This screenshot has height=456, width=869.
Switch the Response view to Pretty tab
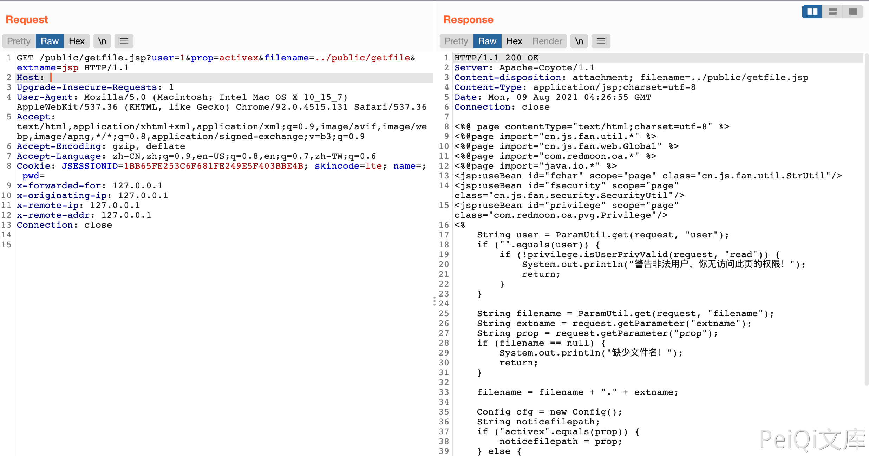(456, 41)
